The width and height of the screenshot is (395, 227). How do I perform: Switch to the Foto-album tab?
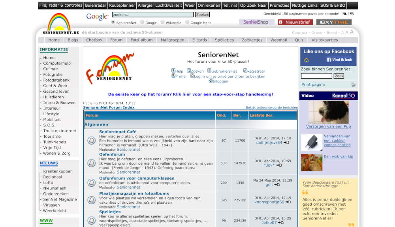coord(141,40)
